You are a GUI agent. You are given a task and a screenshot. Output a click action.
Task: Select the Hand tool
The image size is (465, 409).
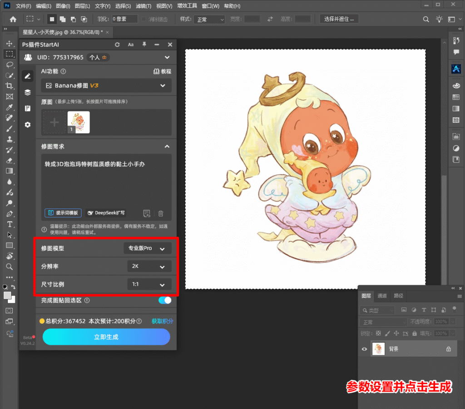(x=10, y=256)
